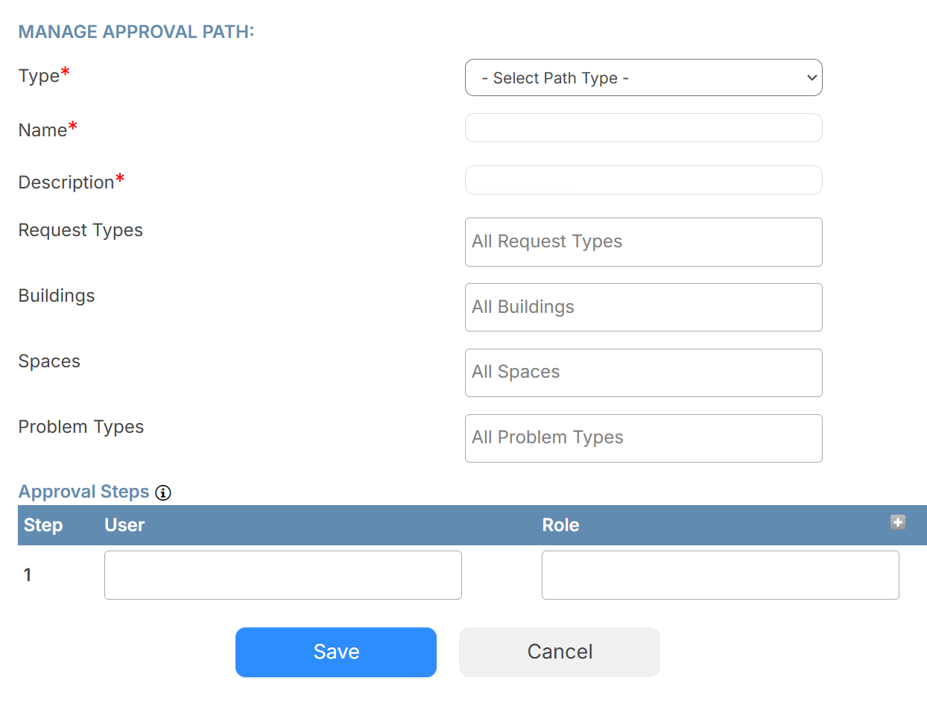Select the Step column header

(x=43, y=525)
